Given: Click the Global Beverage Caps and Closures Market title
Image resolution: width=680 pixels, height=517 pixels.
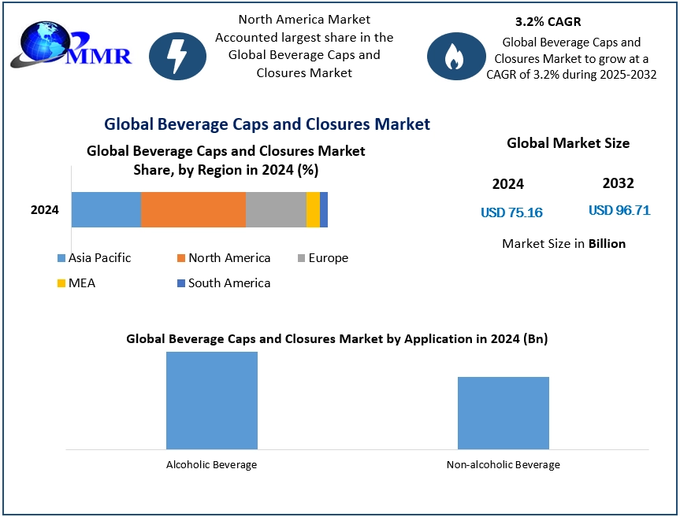Looking at the screenshot, I should point(267,124).
